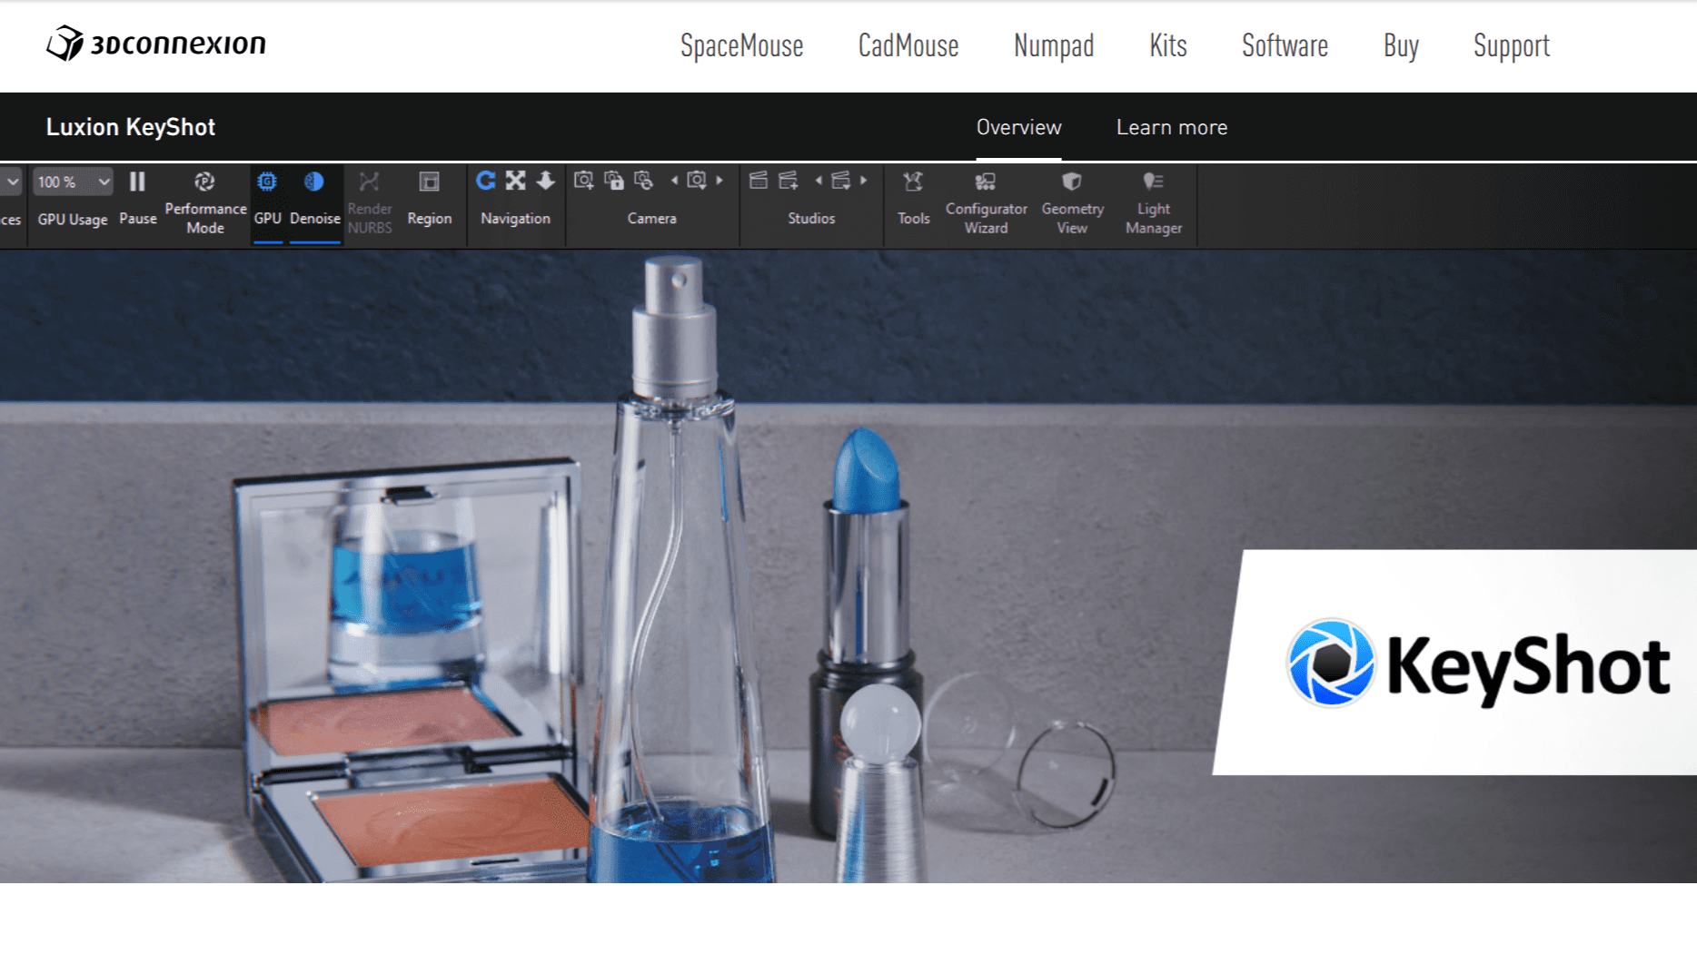The height and width of the screenshot is (954, 1697).
Task: Open the CadMouse menu
Action: (908, 45)
